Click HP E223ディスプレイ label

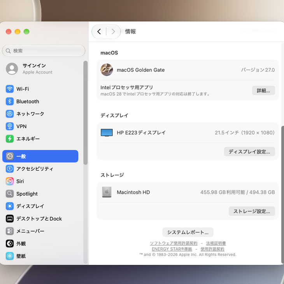click(141, 133)
